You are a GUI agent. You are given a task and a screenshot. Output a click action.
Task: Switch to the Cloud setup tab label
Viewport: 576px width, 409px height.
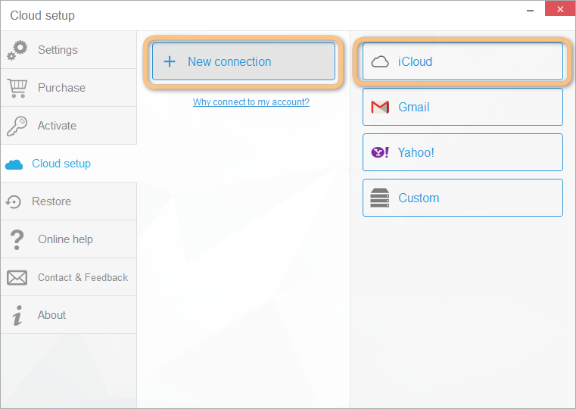(x=61, y=164)
